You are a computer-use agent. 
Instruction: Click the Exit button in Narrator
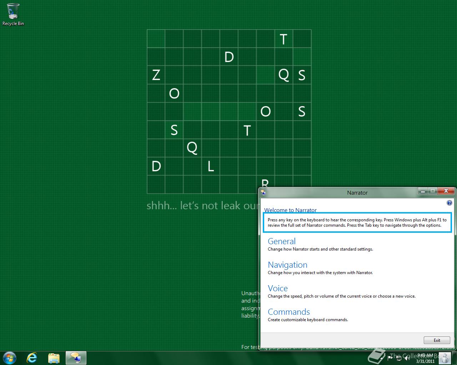(437, 340)
